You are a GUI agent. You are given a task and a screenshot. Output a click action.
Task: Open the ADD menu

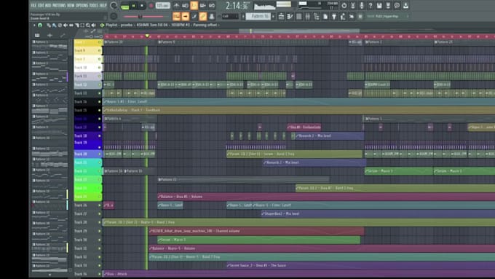tap(48, 5)
